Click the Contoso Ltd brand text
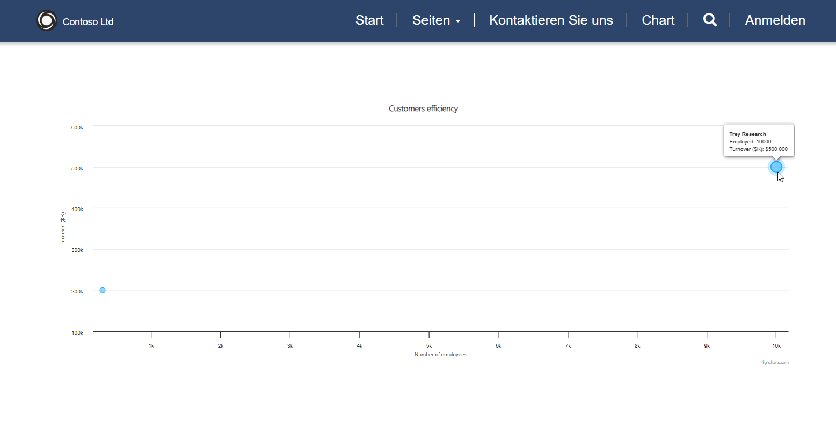The width and height of the screenshot is (836, 440). pos(88,22)
